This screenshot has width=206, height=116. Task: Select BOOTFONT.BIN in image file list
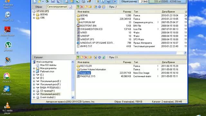coord(88,26)
